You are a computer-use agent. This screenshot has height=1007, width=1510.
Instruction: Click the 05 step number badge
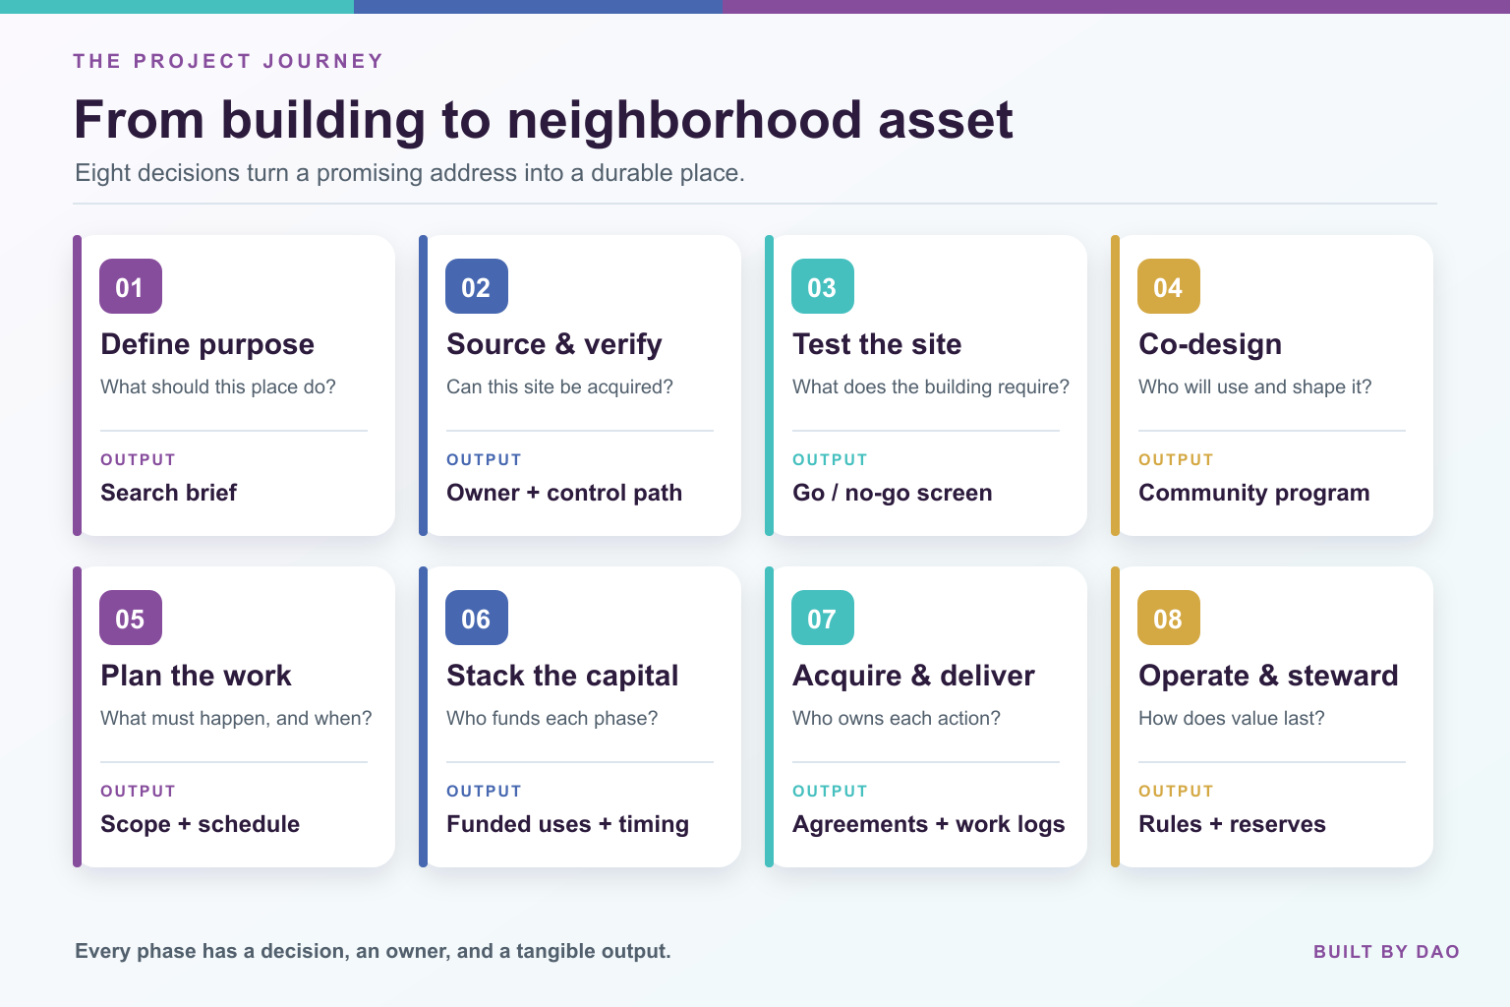pyautogui.click(x=131, y=618)
